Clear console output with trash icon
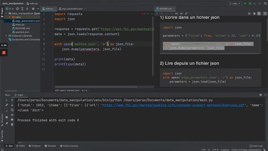Screen dimensions: 268x151 click(12, 125)
